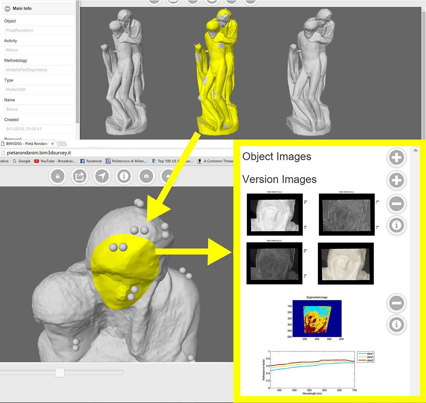Select the yellow highlighted full statue model
Screen dimensions: 426x403
pos(218,72)
